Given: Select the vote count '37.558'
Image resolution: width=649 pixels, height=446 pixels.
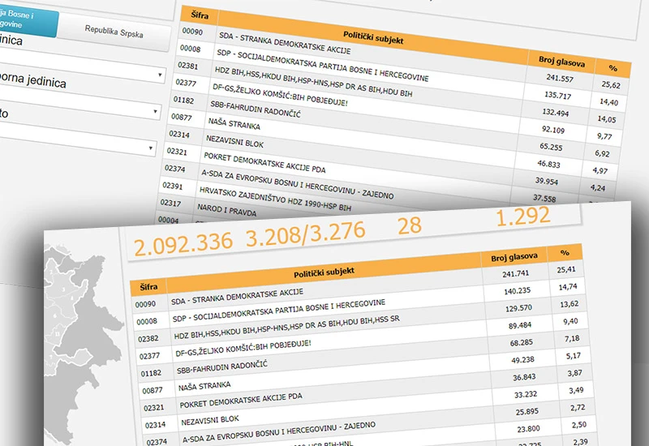Looking at the screenshot, I should pyautogui.click(x=544, y=198).
